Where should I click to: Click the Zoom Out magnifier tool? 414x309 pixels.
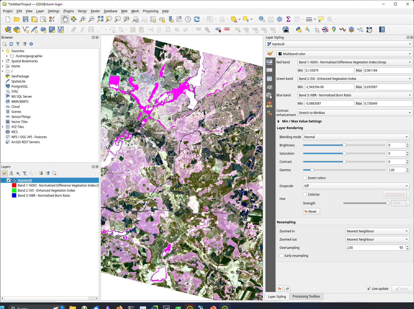(x=91, y=19)
